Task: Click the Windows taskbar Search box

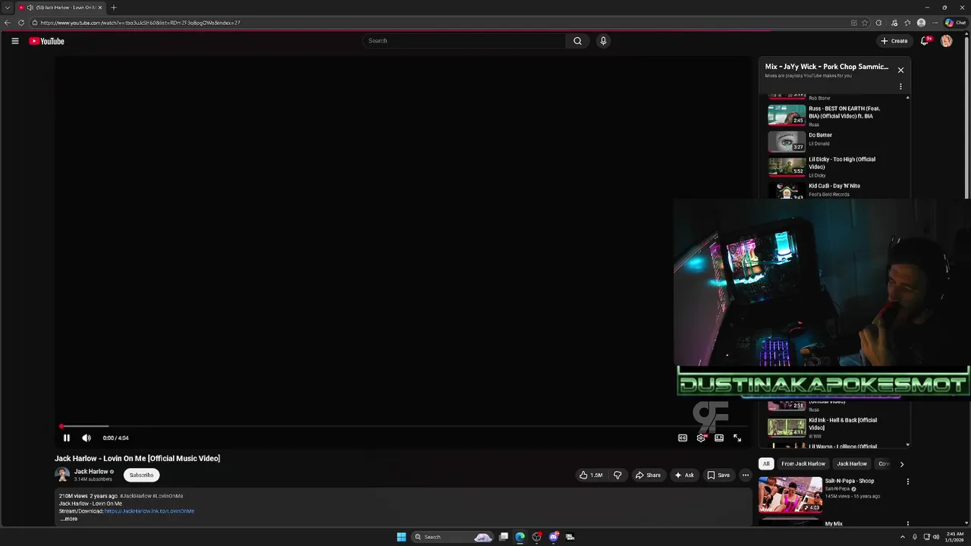Action: [x=453, y=537]
